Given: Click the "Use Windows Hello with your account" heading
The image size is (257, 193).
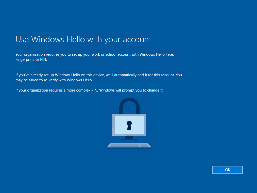Looking at the screenshot, I should 83,39.
